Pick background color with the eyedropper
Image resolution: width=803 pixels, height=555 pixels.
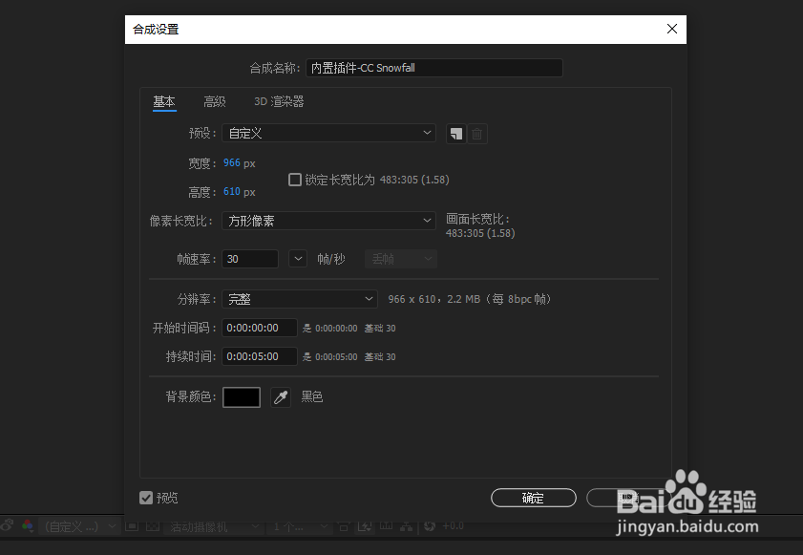[x=281, y=397]
